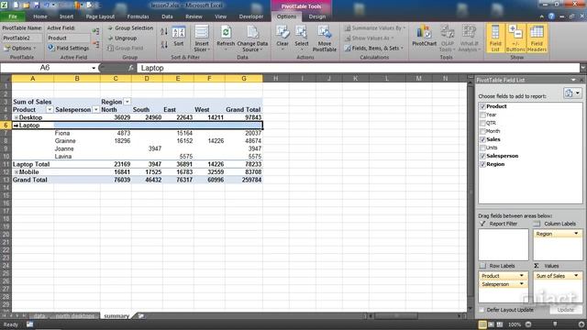
Task: Click the Sort A to Z icon
Action: [164, 32]
